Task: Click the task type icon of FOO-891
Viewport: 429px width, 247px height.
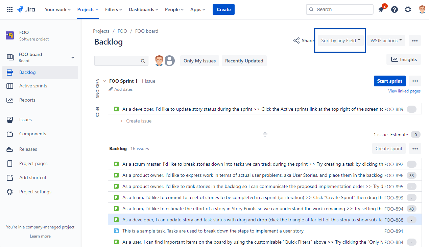Action: tap(116, 231)
